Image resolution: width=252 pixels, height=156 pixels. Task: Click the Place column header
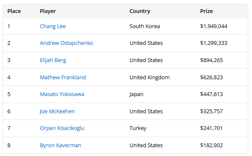[x=14, y=11]
